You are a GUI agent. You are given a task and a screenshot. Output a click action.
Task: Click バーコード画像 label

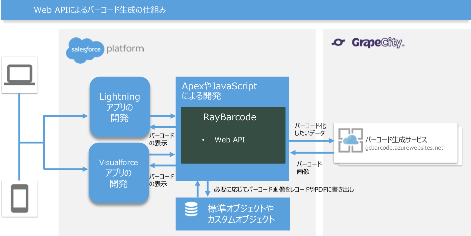309,168
